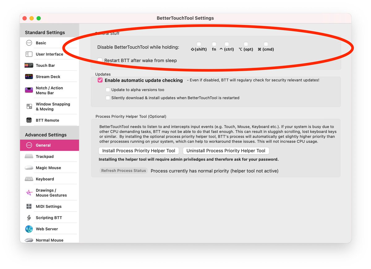Click the Notch / Action Menu Bar icon
Screen dimensions: 371x269
[29, 90]
